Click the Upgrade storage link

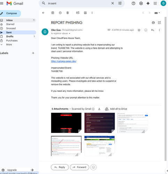click(x=18, y=170)
